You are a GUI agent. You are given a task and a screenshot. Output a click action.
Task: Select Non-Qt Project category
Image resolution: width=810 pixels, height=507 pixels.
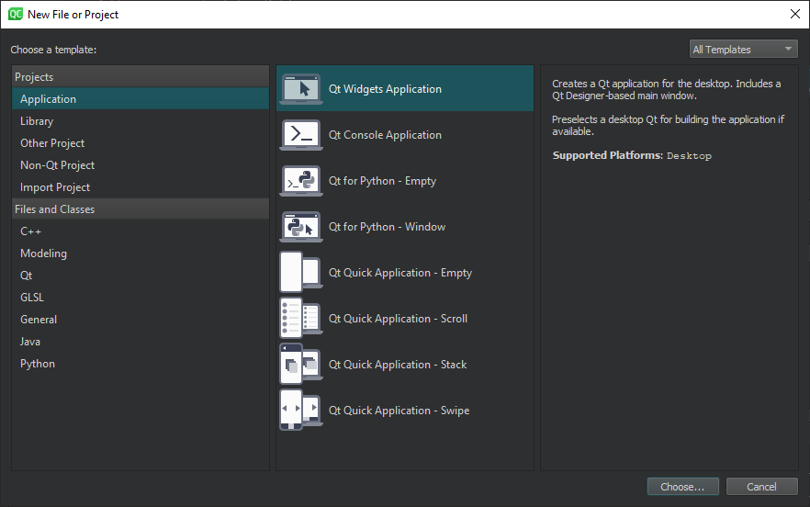point(141,165)
